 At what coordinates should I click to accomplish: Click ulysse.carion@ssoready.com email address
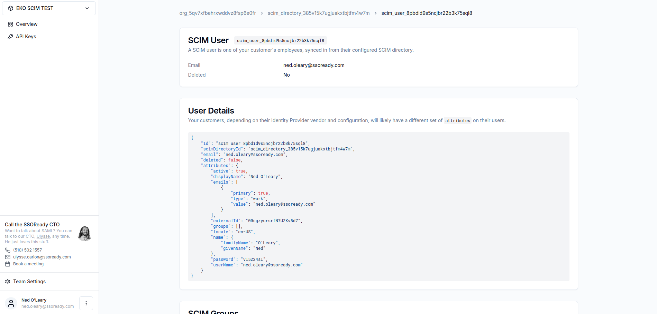tap(42, 257)
